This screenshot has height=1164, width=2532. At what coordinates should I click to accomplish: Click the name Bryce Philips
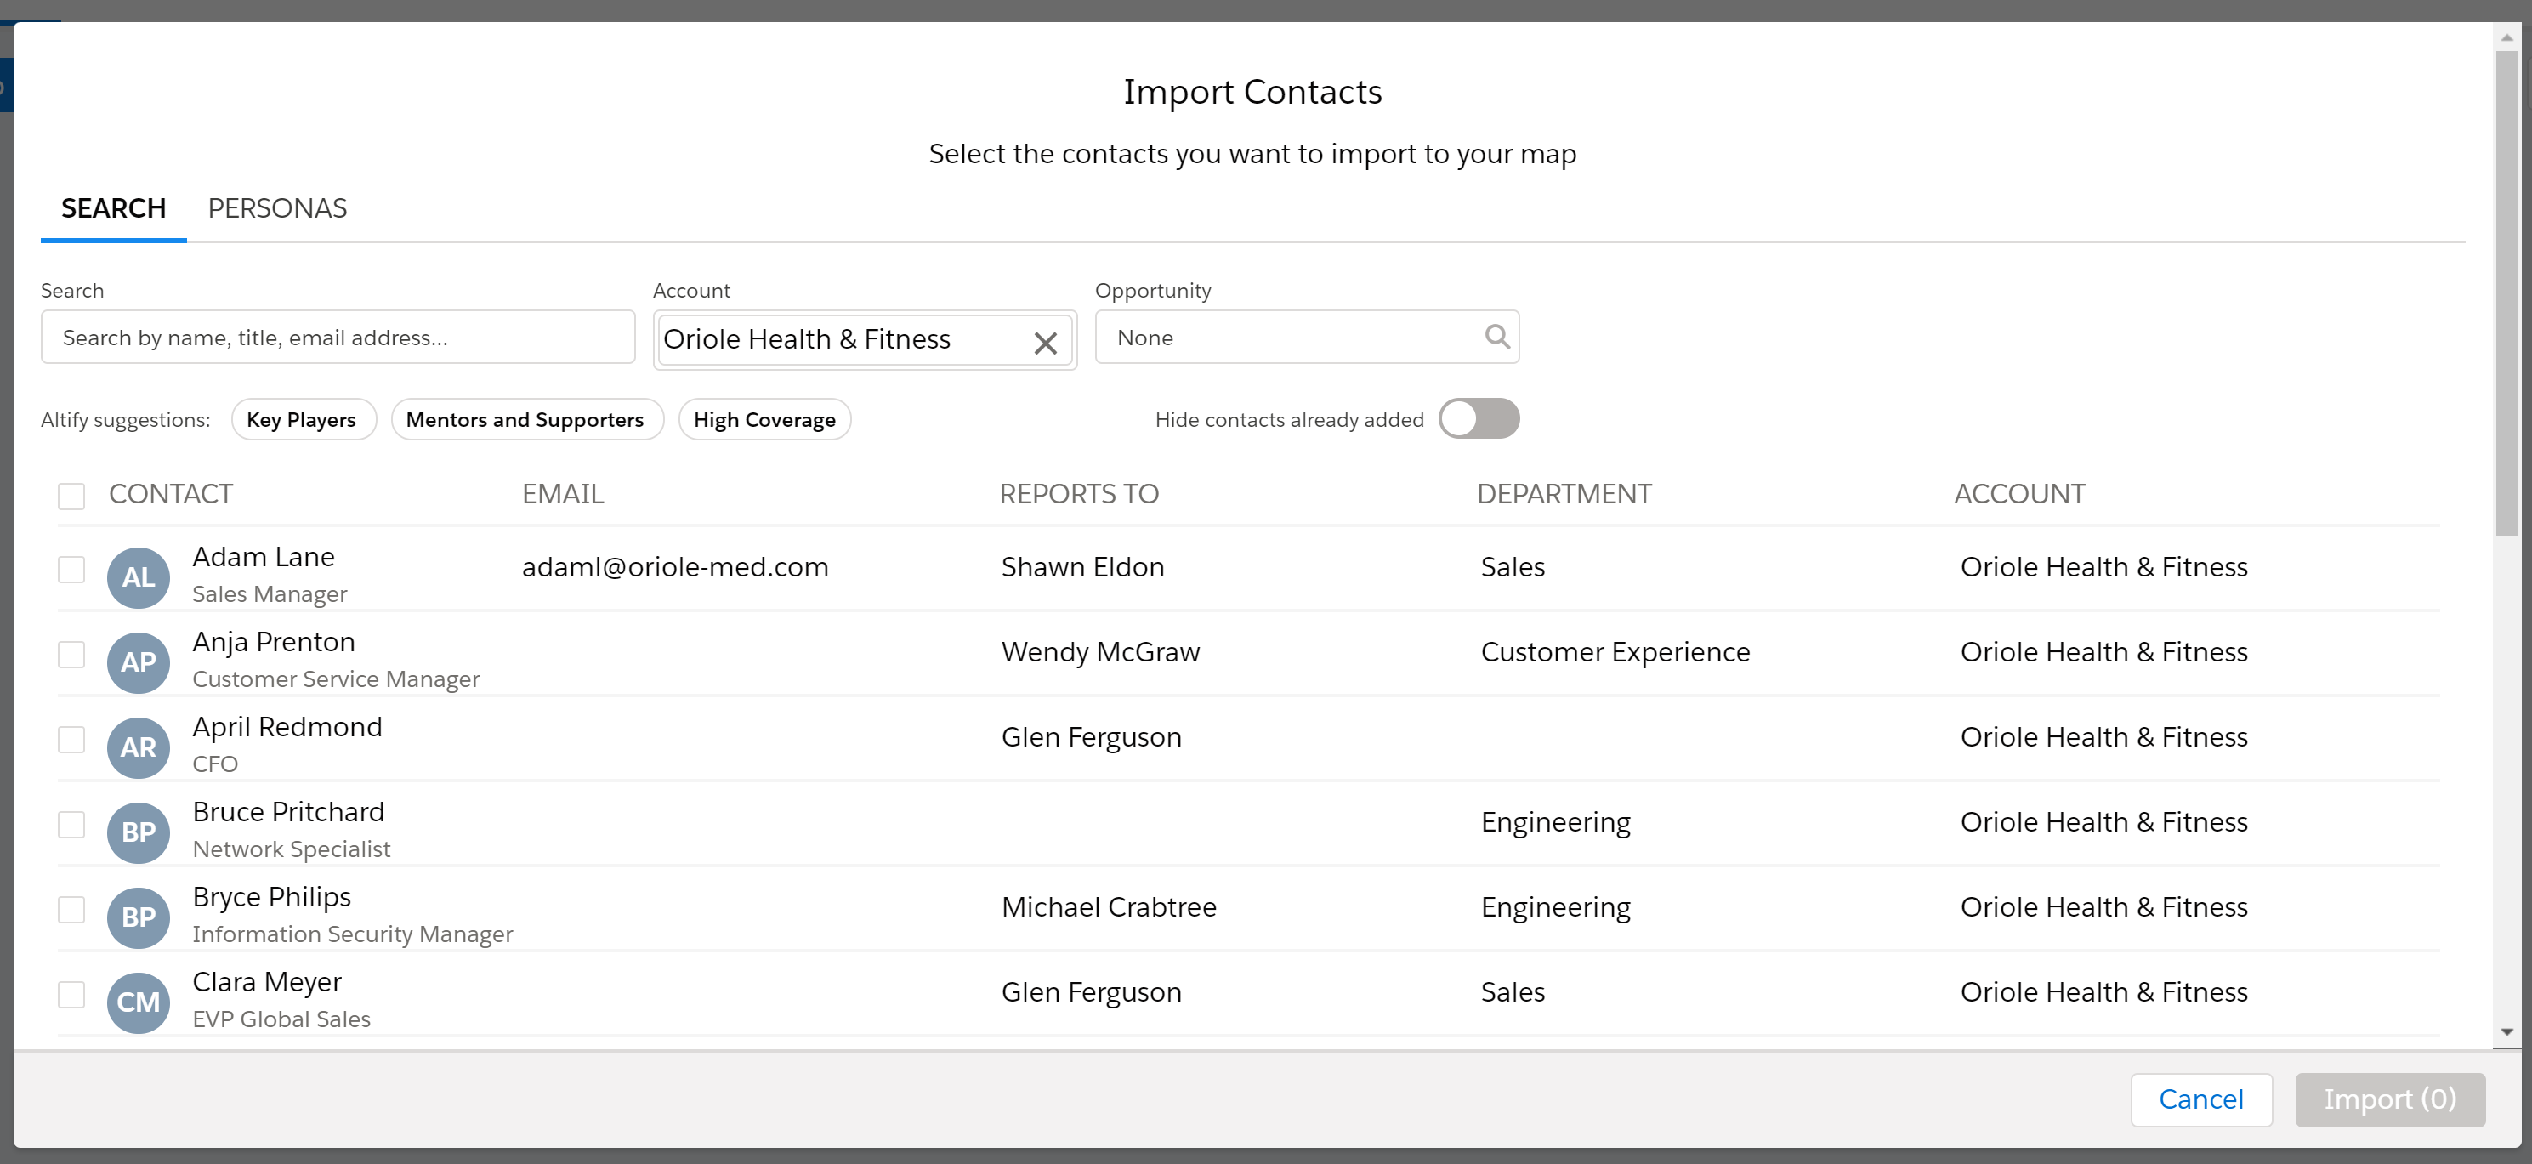[271, 896]
